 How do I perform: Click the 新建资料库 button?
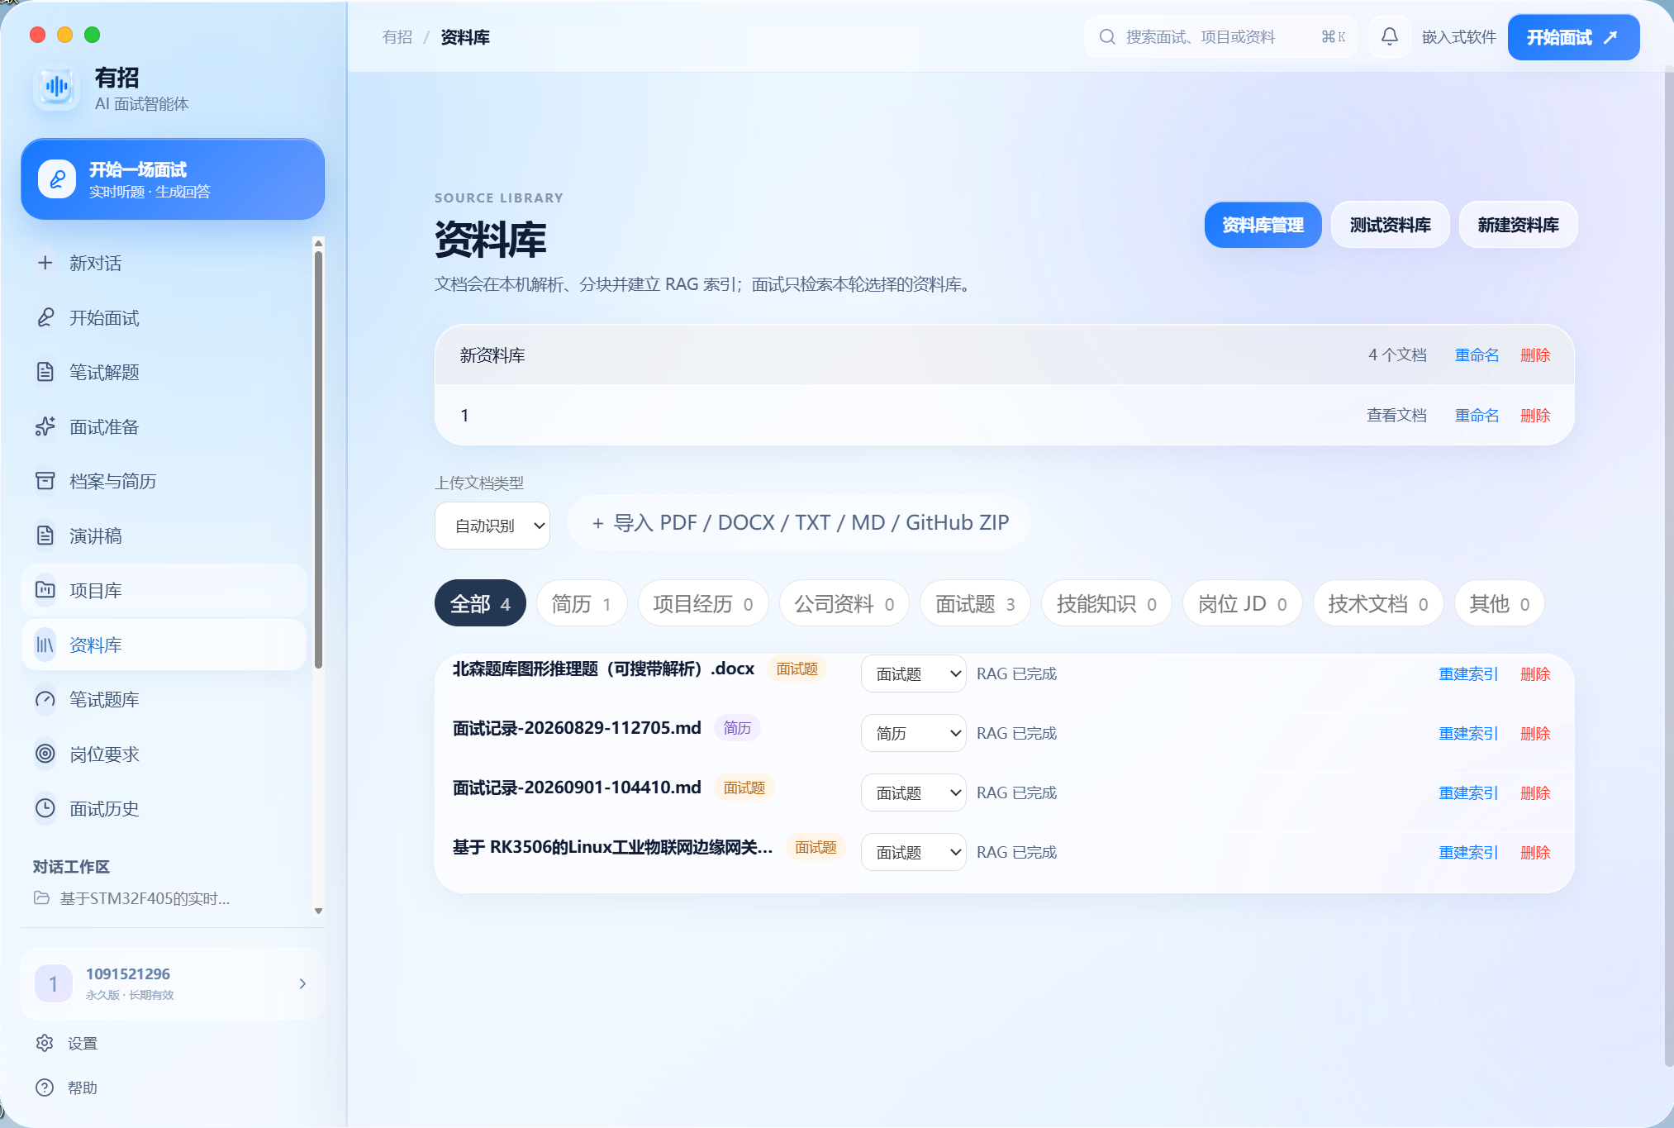coord(1518,225)
